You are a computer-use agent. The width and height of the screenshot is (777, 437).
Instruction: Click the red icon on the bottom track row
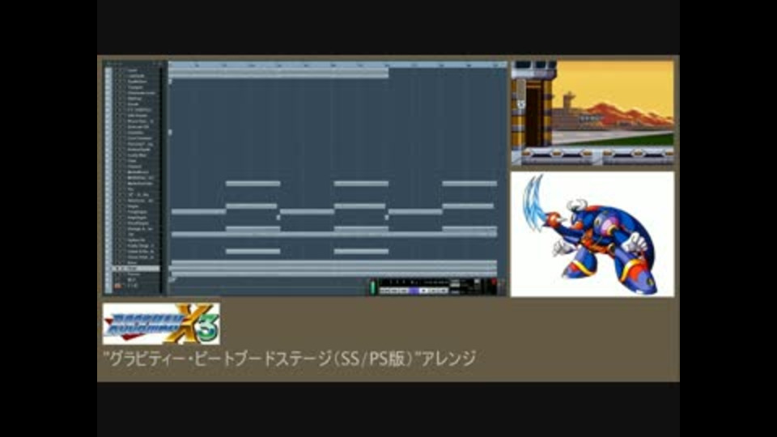coord(117,286)
